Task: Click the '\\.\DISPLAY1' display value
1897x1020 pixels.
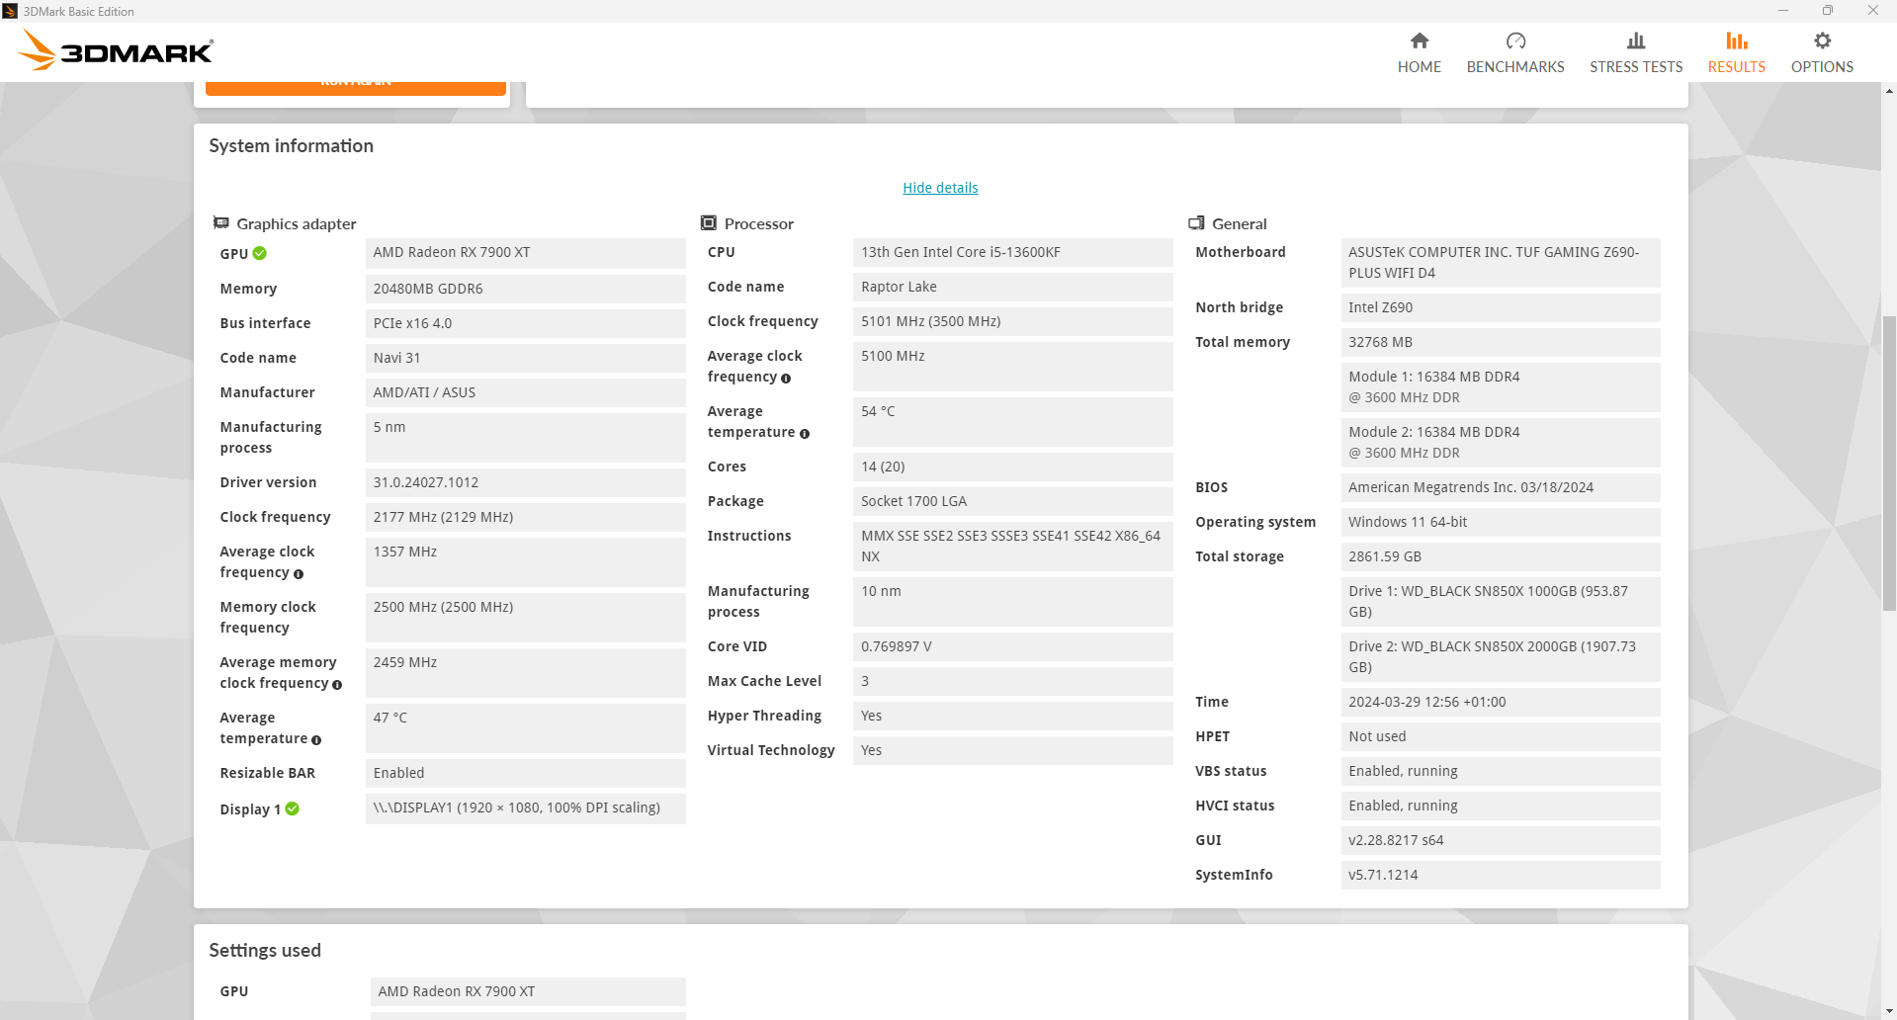Action: click(525, 807)
